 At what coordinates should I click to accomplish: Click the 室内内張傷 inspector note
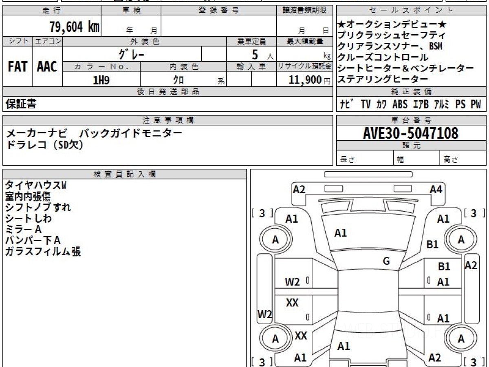click(x=28, y=196)
